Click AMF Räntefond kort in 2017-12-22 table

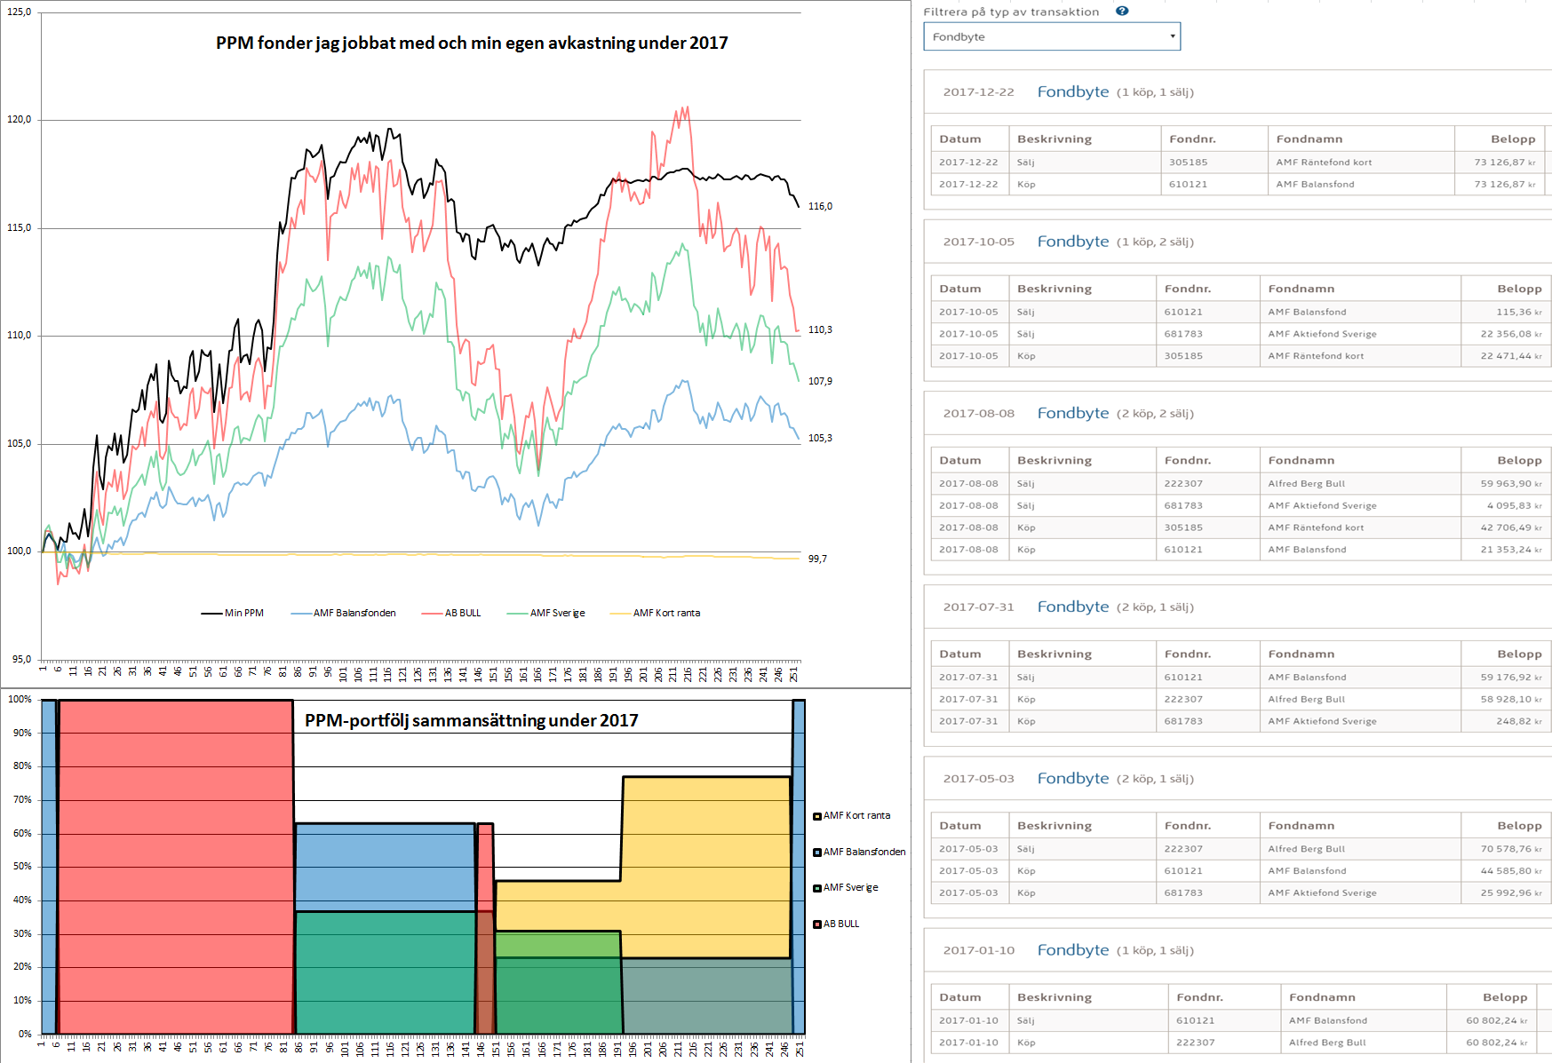(1324, 163)
